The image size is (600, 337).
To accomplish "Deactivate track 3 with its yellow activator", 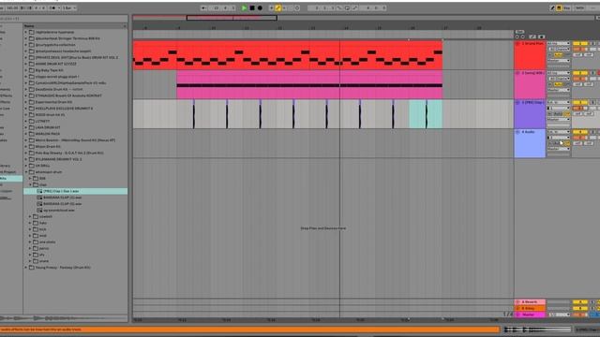I will 579,103.
